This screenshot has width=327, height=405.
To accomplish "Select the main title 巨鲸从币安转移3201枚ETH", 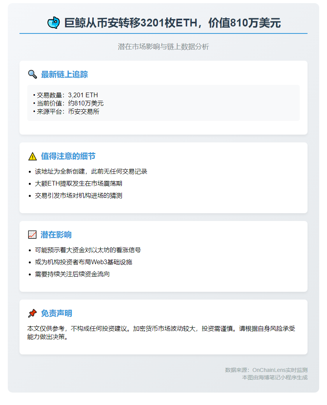I will [x=130, y=23].
